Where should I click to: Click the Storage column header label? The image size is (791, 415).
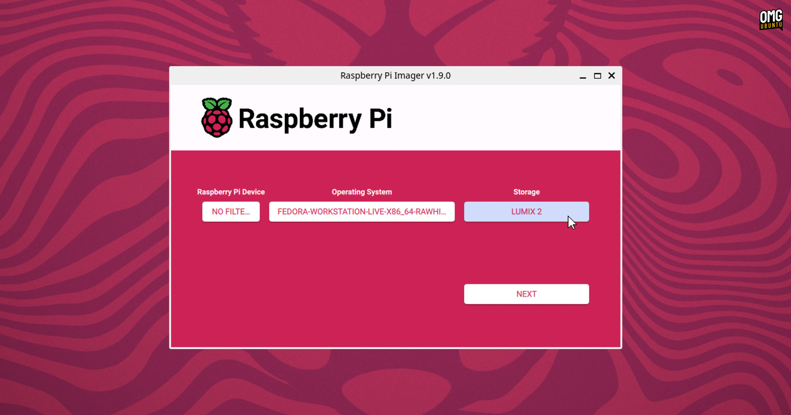tap(526, 192)
